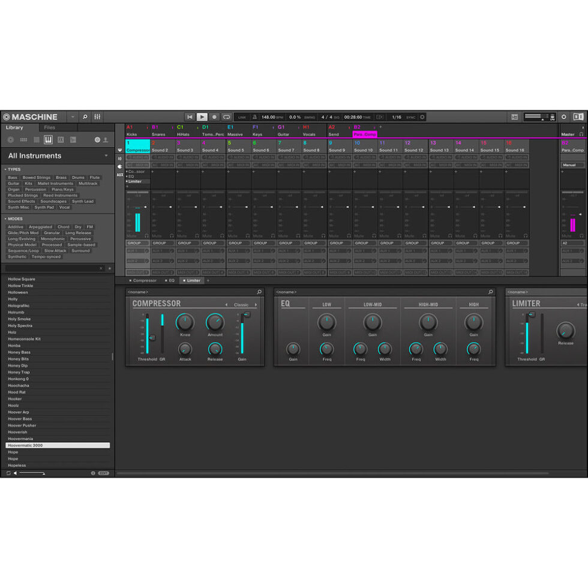Filter by the Arpeggiated mode tag
588x588 pixels.
point(41,227)
